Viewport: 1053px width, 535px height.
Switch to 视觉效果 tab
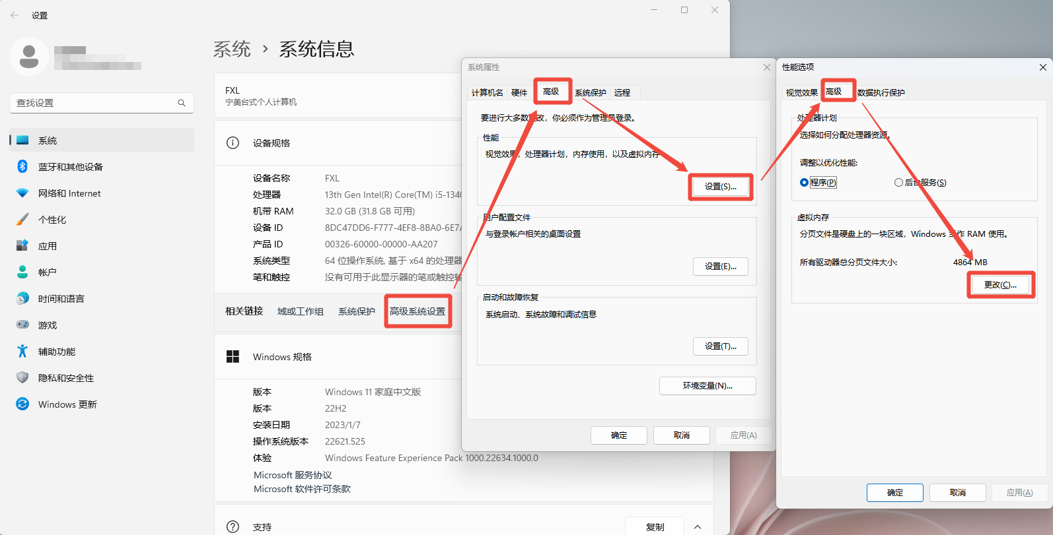tap(801, 93)
